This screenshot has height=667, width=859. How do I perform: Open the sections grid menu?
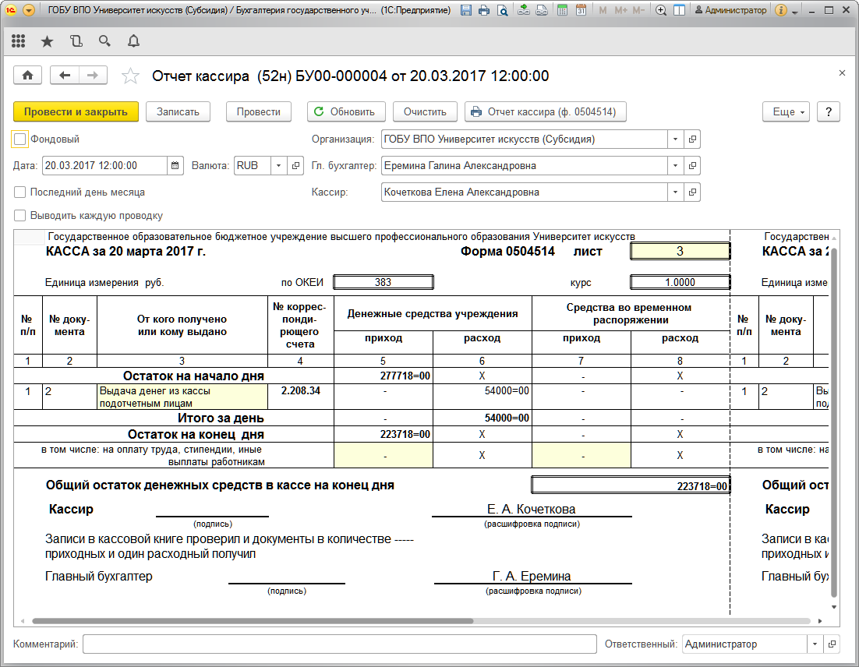point(18,41)
